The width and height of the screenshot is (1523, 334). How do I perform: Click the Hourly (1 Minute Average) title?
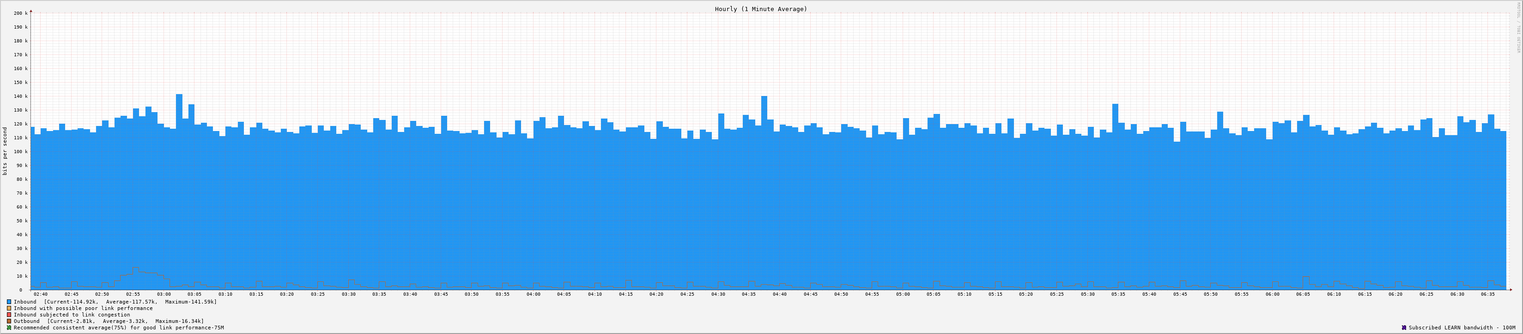click(x=760, y=9)
